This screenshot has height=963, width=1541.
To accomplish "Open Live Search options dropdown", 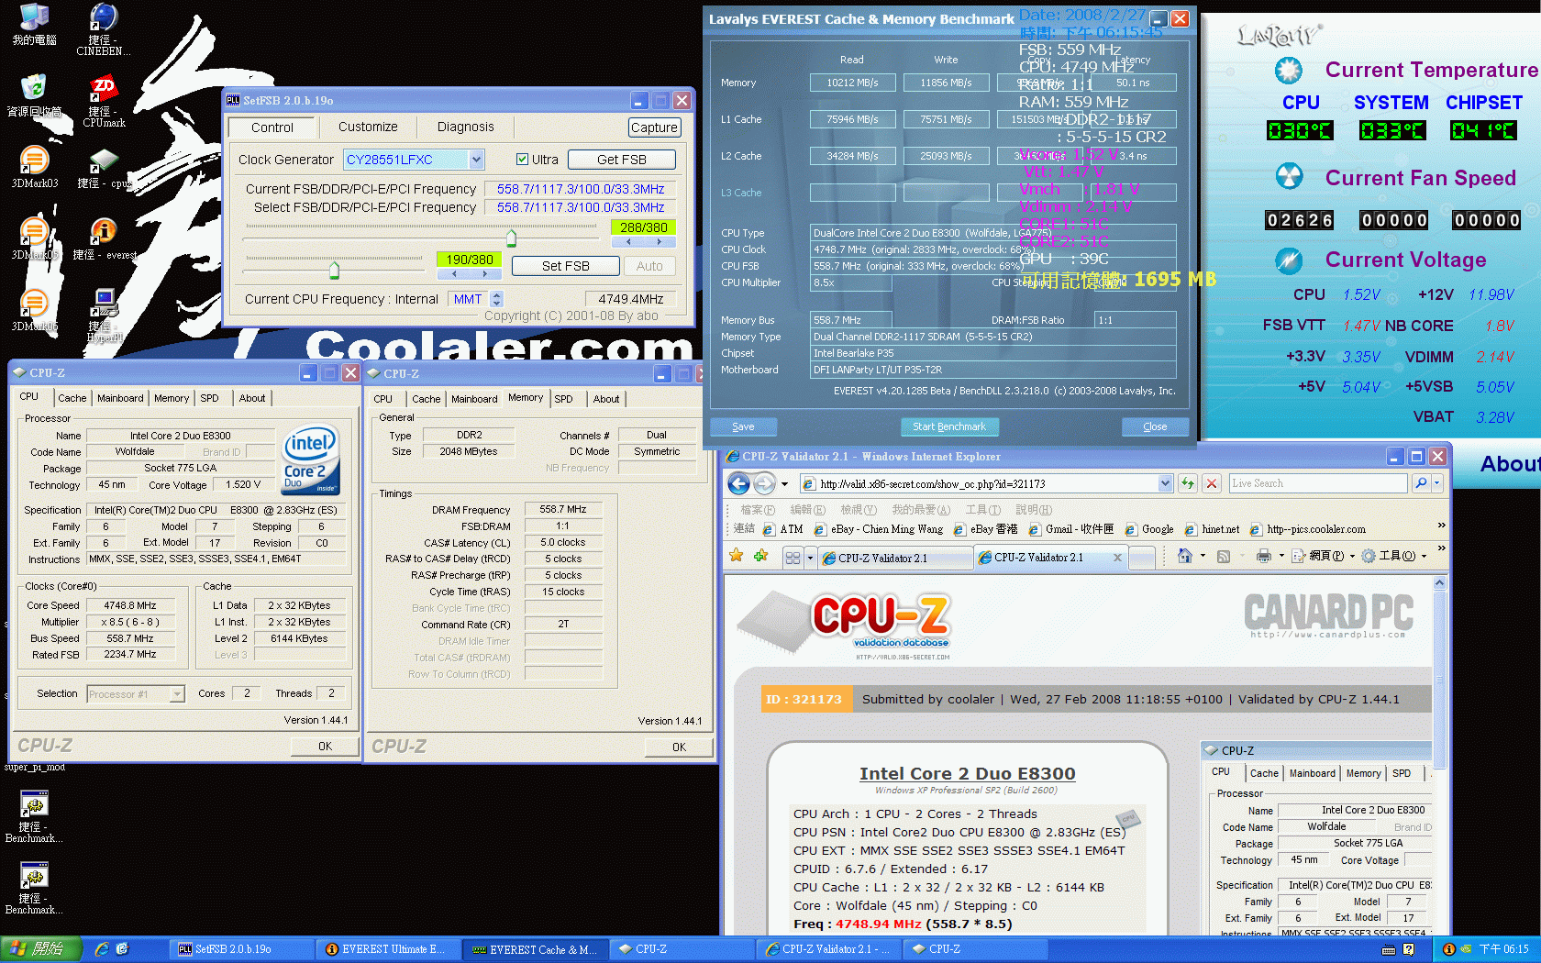I will (x=1437, y=483).
